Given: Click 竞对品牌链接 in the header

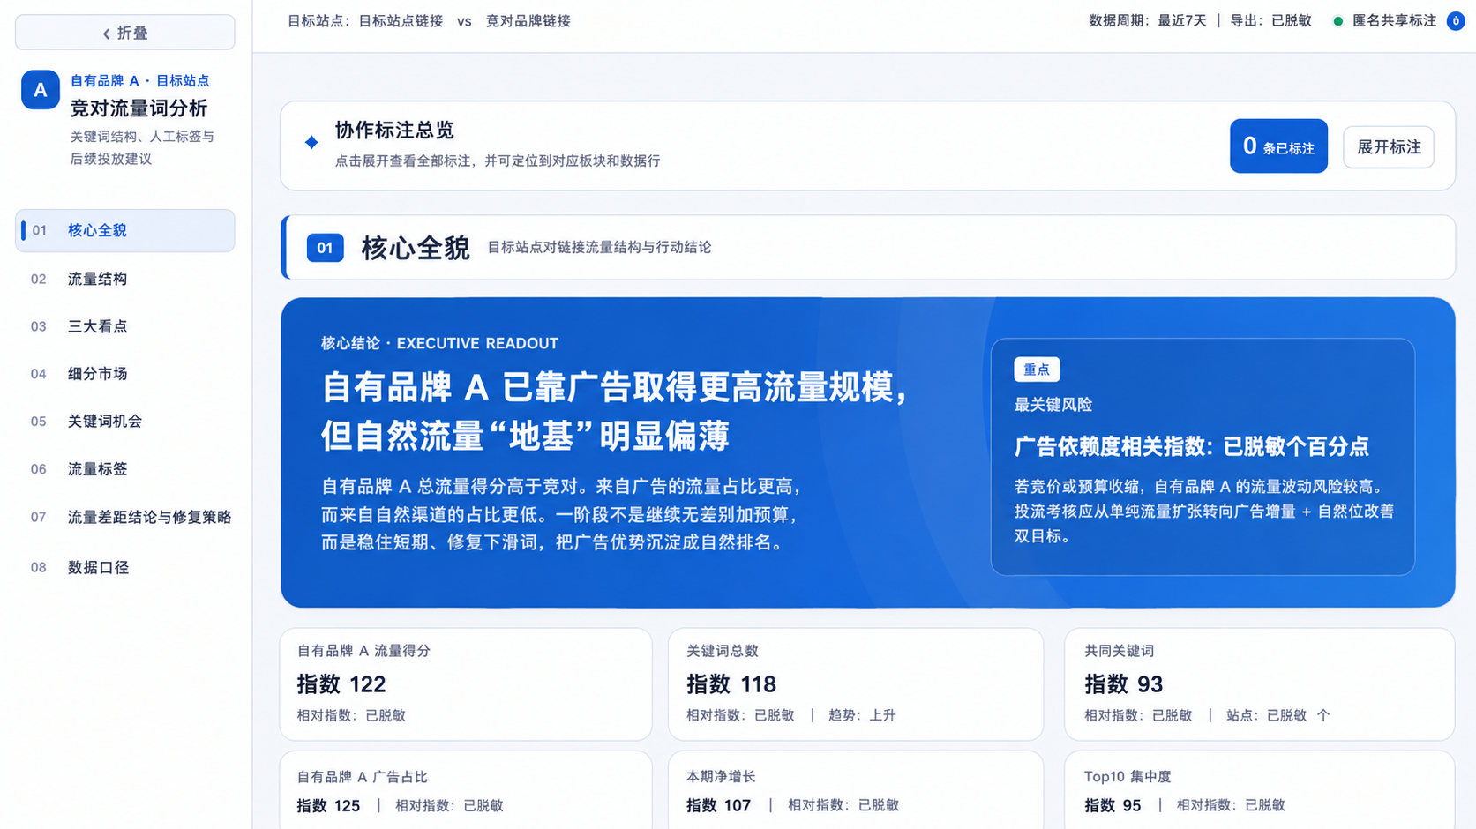Looking at the screenshot, I should [x=528, y=21].
